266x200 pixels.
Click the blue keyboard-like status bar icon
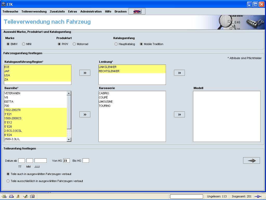click(x=11, y=196)
